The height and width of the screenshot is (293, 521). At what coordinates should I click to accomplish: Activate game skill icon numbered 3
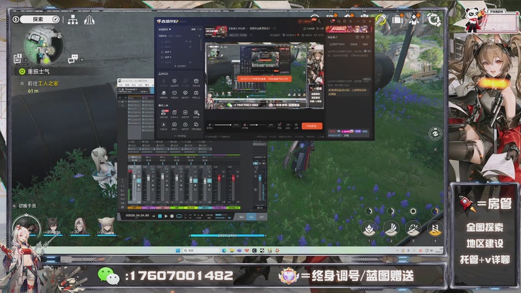click(413, 229)
